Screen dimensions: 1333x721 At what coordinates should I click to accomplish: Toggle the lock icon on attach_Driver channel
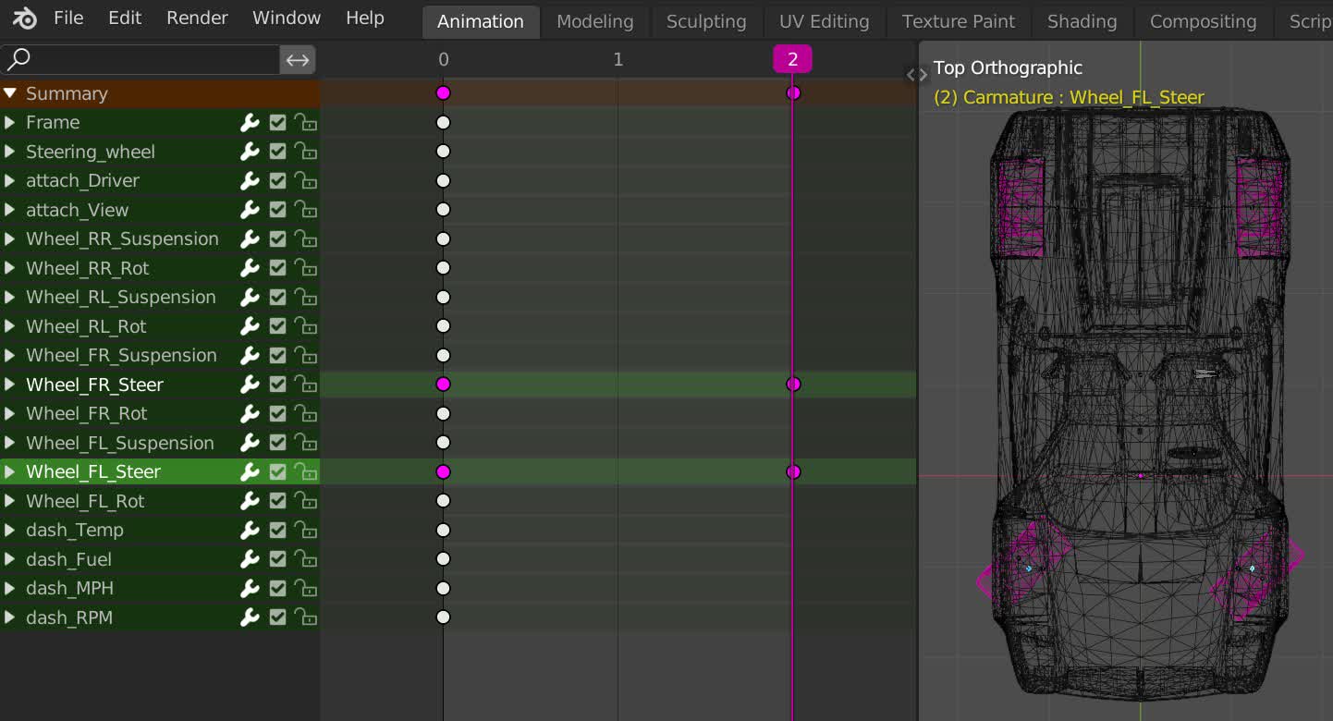[x=305, y=181]
